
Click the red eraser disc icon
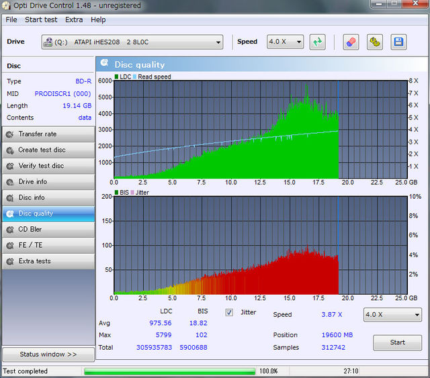point(351,42)
